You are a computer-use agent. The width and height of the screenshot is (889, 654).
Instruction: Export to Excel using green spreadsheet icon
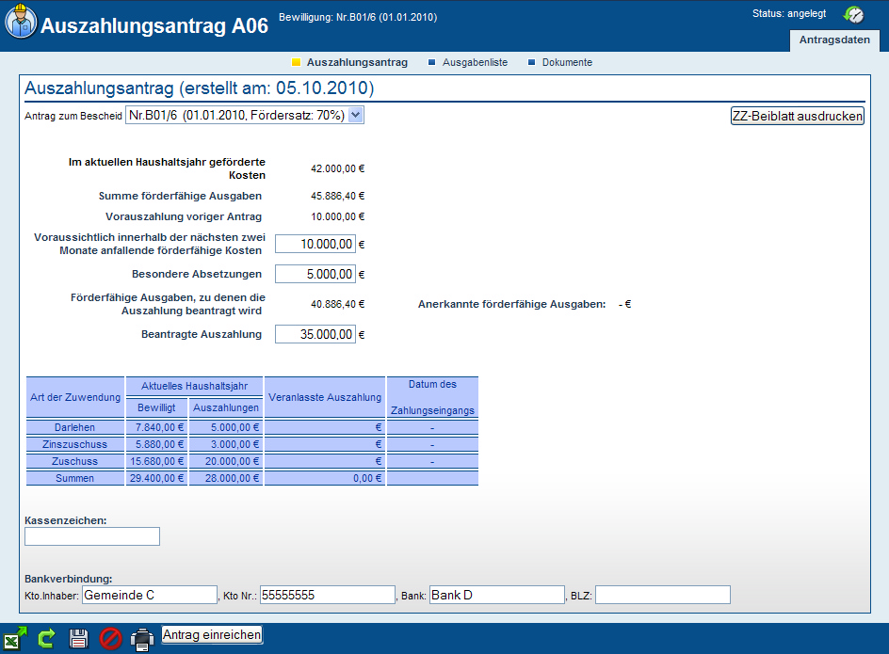pyautogui.click(x=15, y=639)
